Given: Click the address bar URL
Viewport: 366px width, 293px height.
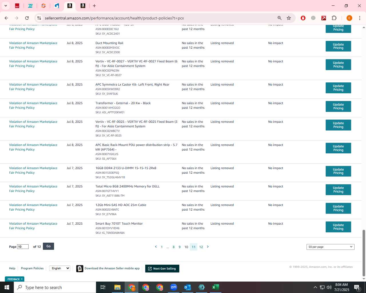Looking at the screenshot, I should coord(114,18).
